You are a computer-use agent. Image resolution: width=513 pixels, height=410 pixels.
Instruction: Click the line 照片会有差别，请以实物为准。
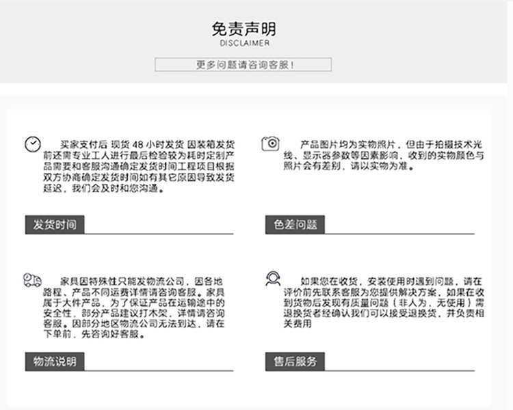(350, 166)
